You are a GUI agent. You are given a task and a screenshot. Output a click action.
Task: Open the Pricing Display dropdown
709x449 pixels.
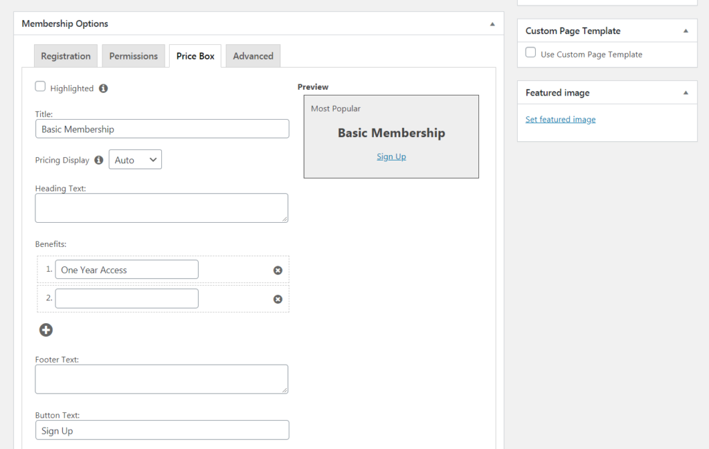point(135,160)
